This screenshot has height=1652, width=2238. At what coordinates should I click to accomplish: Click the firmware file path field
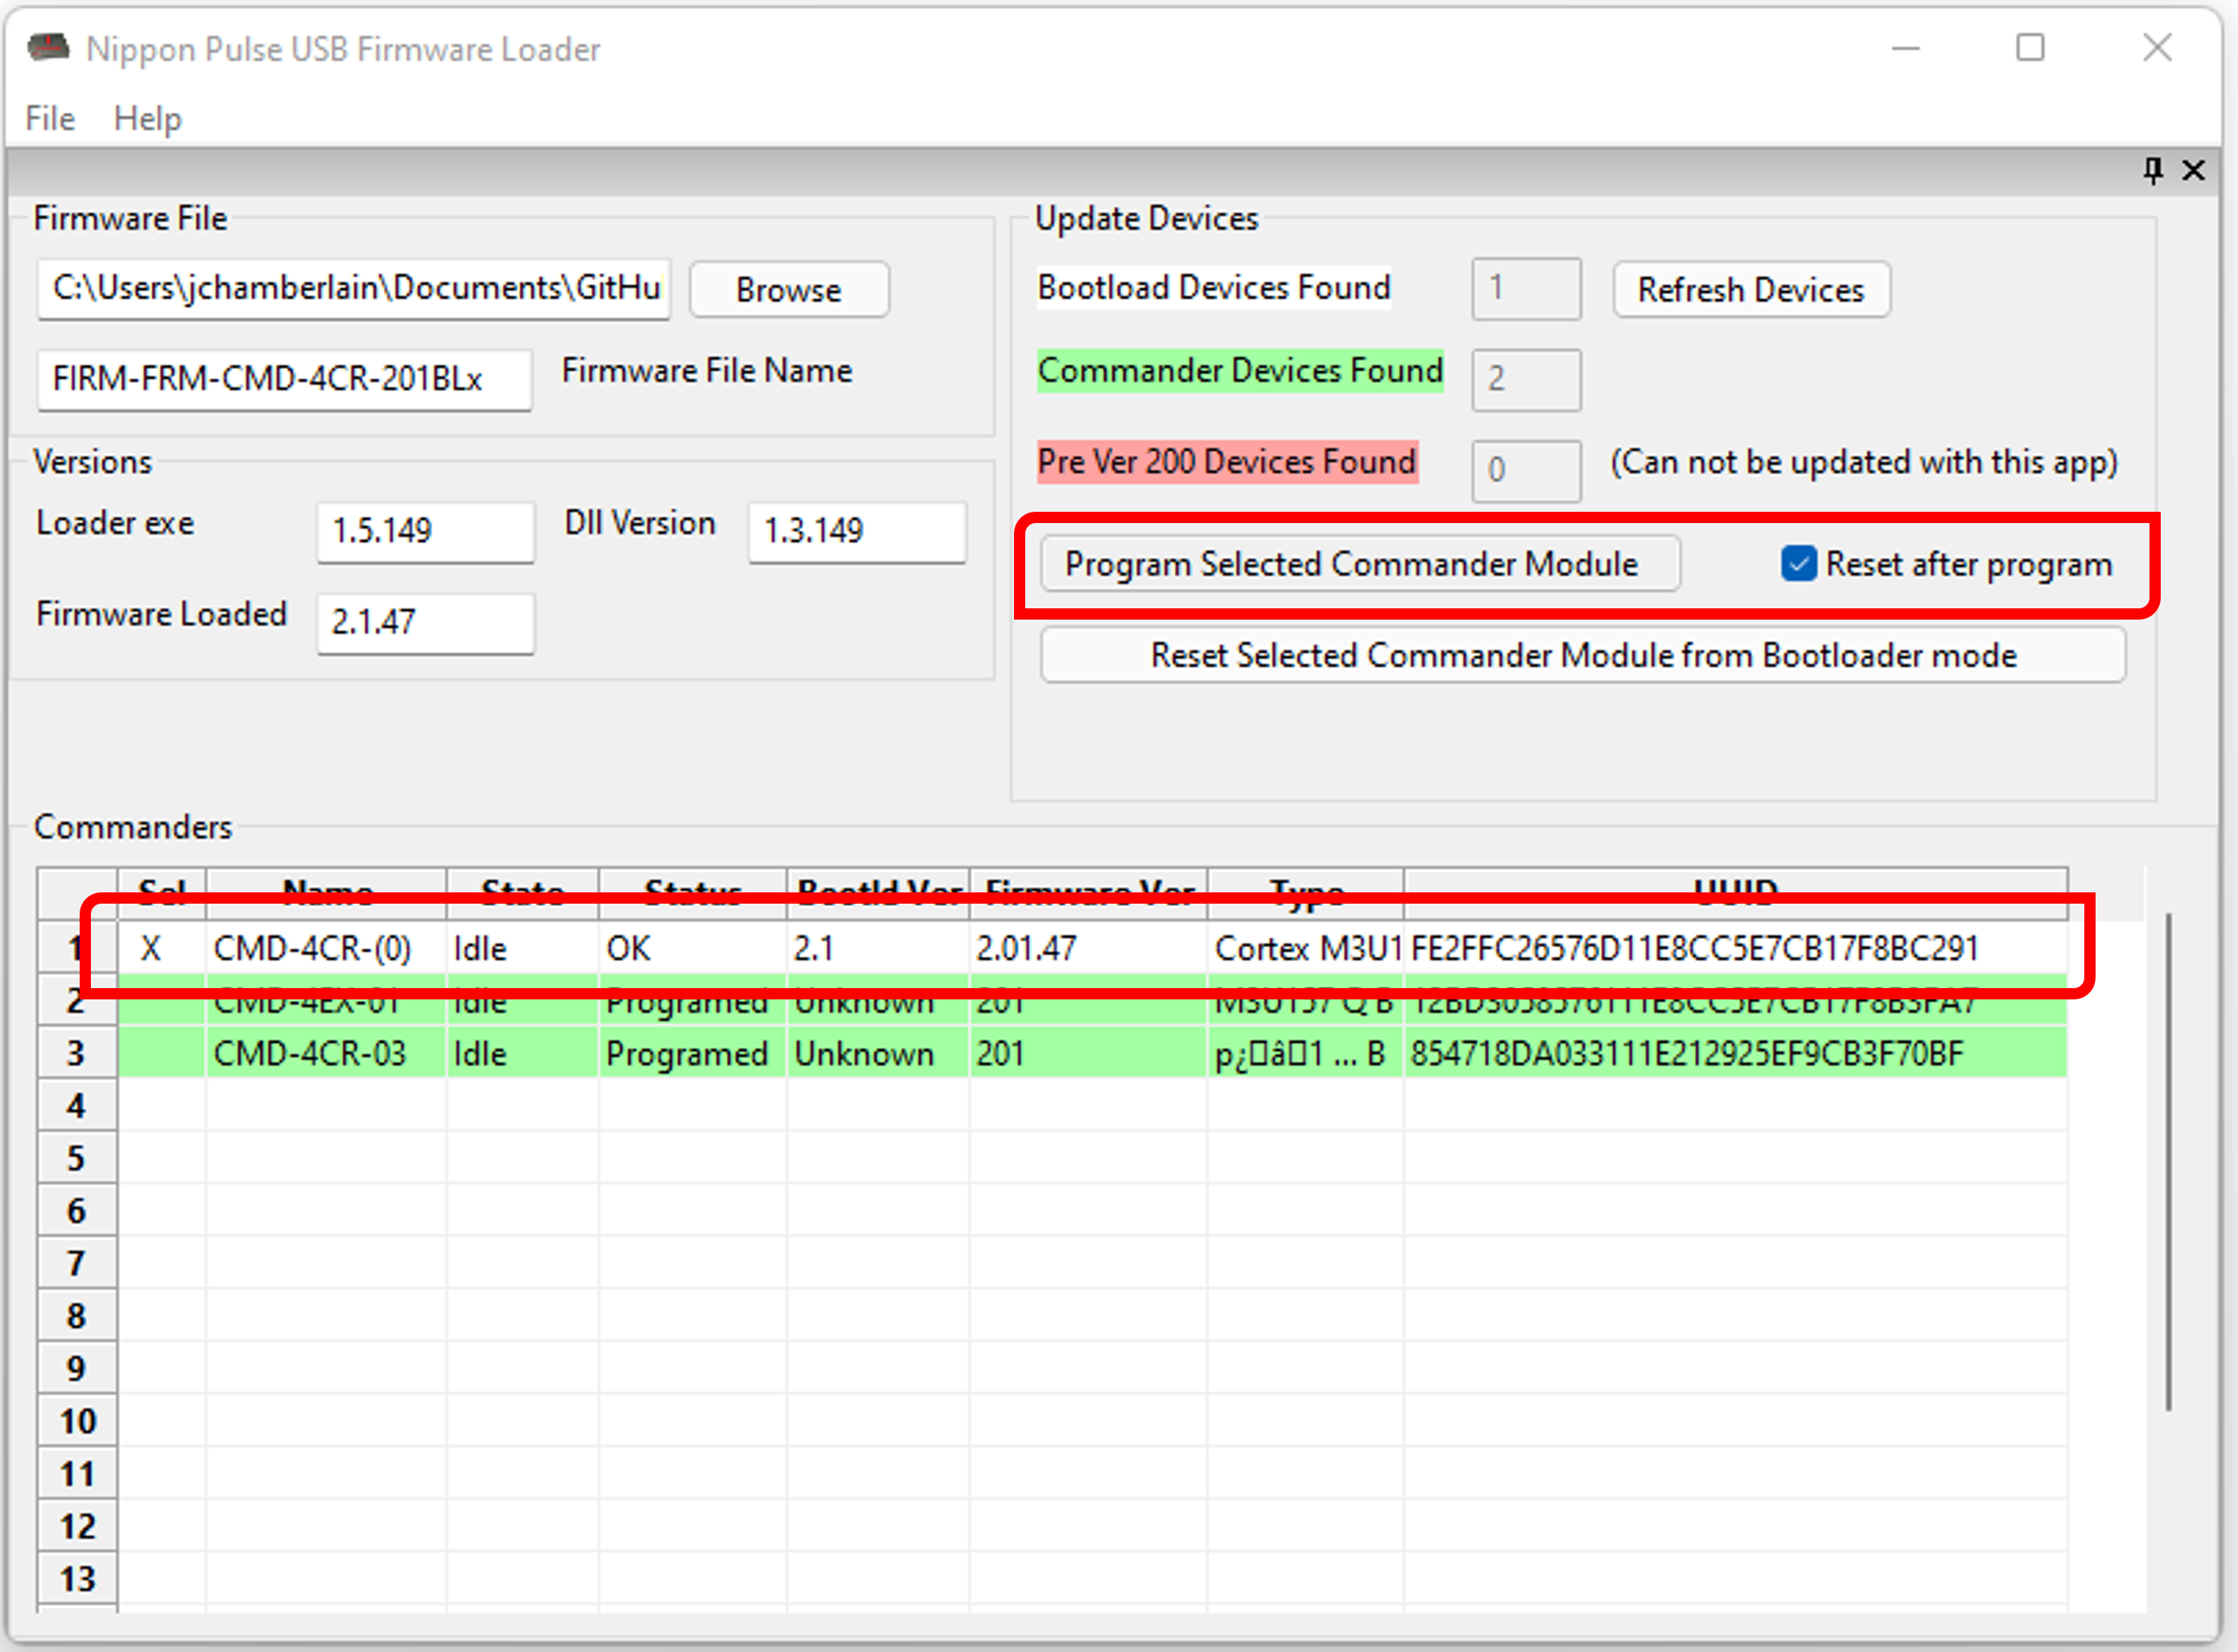354,289
